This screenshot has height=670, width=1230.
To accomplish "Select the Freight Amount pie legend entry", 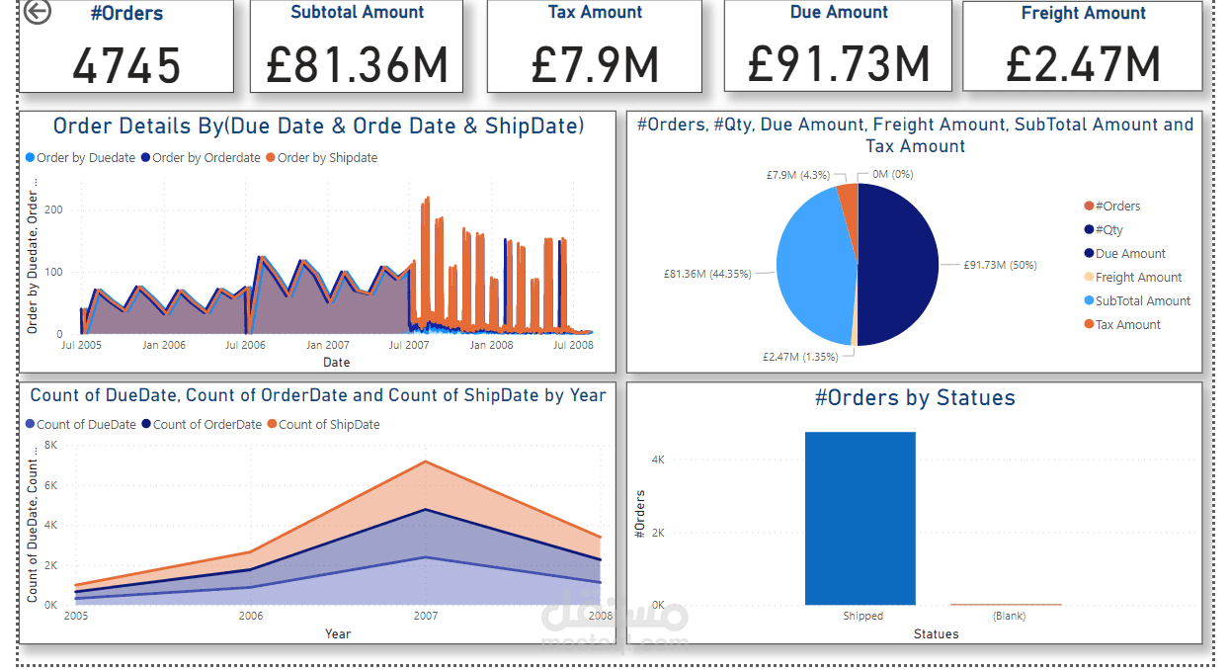I will 1132,278.
